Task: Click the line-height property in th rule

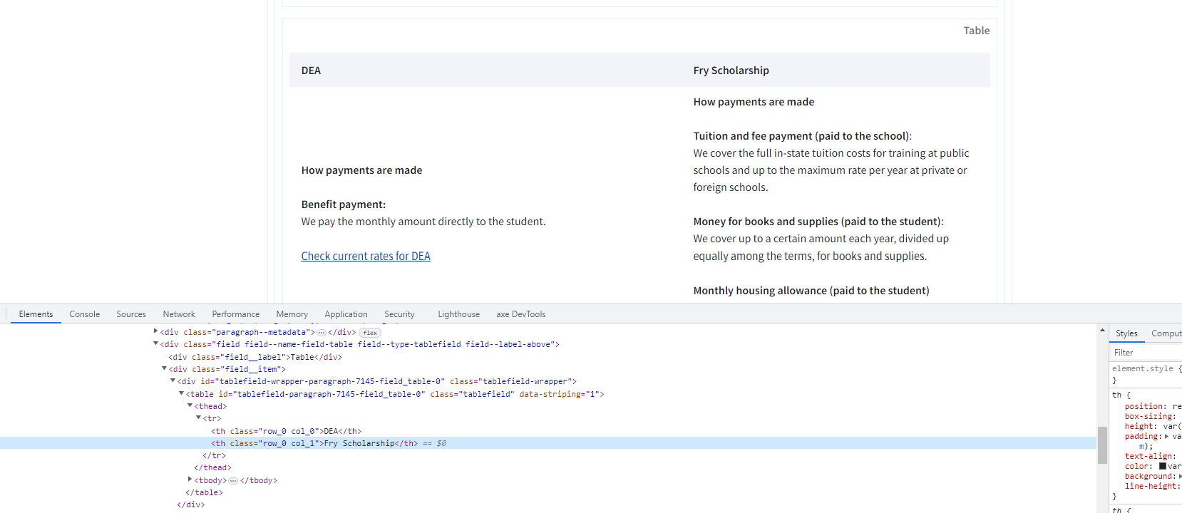Action: 1153,486
